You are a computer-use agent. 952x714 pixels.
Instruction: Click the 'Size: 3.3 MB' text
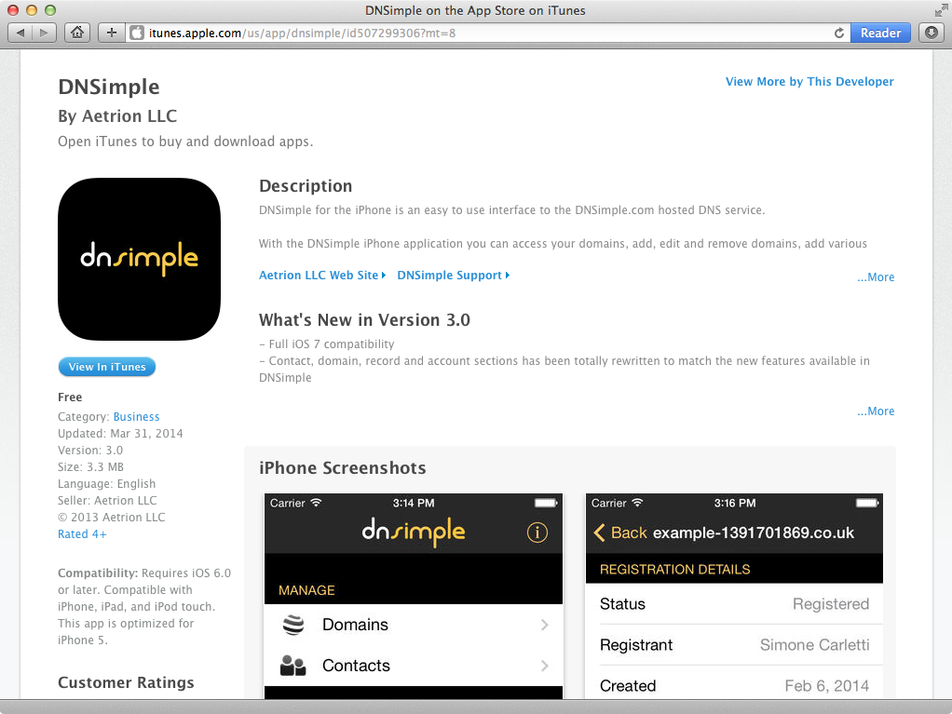90,467
